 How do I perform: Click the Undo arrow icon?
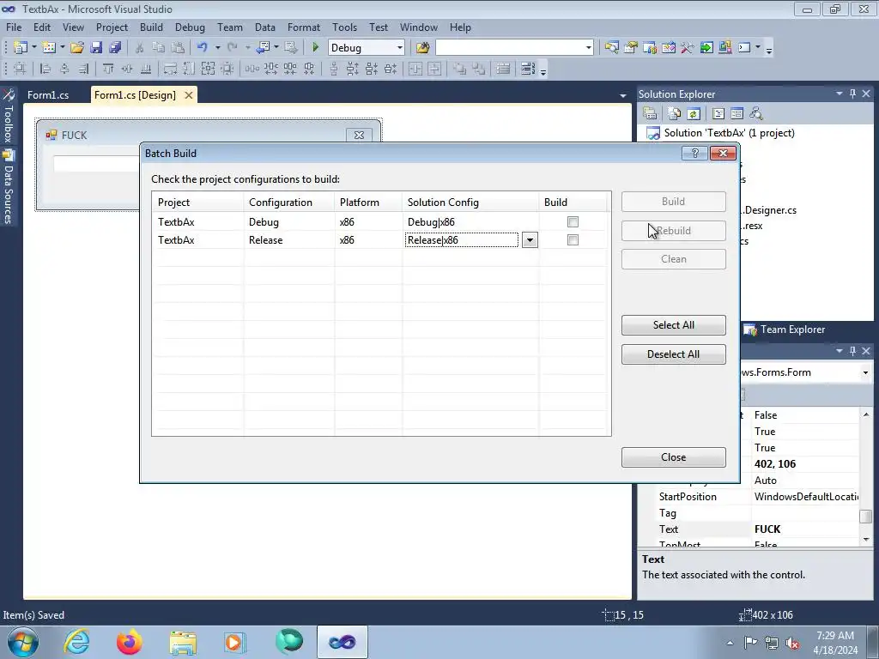click(x=203, y=48)
